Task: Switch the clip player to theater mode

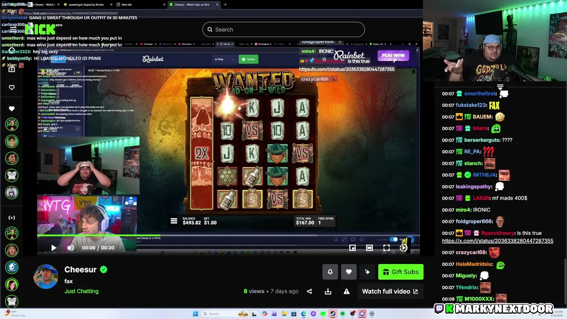Action: (369, 248)
